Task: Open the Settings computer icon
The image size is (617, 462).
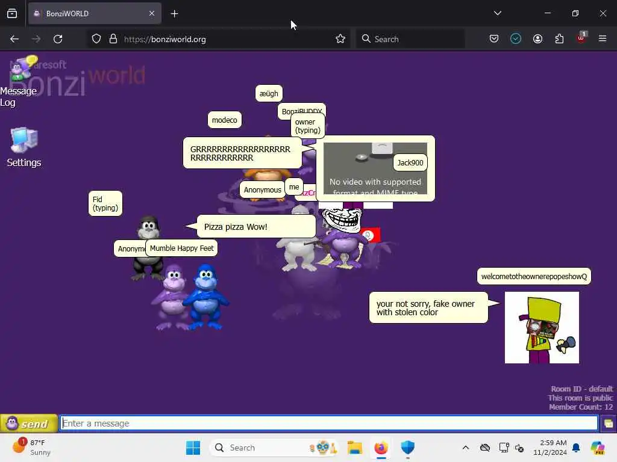Action: 24,147
